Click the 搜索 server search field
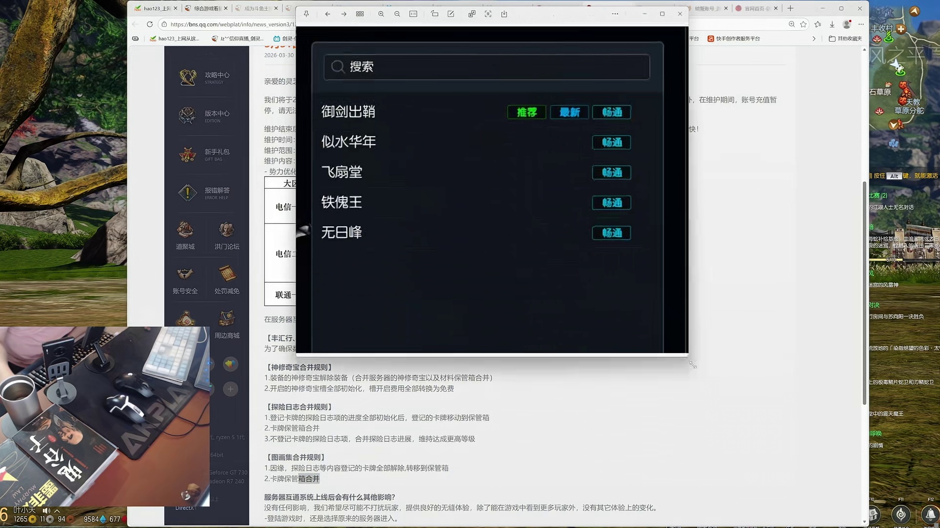 click(x=487, y=67)
